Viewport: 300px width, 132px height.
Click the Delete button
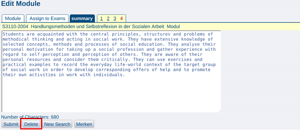coord(31,124)
